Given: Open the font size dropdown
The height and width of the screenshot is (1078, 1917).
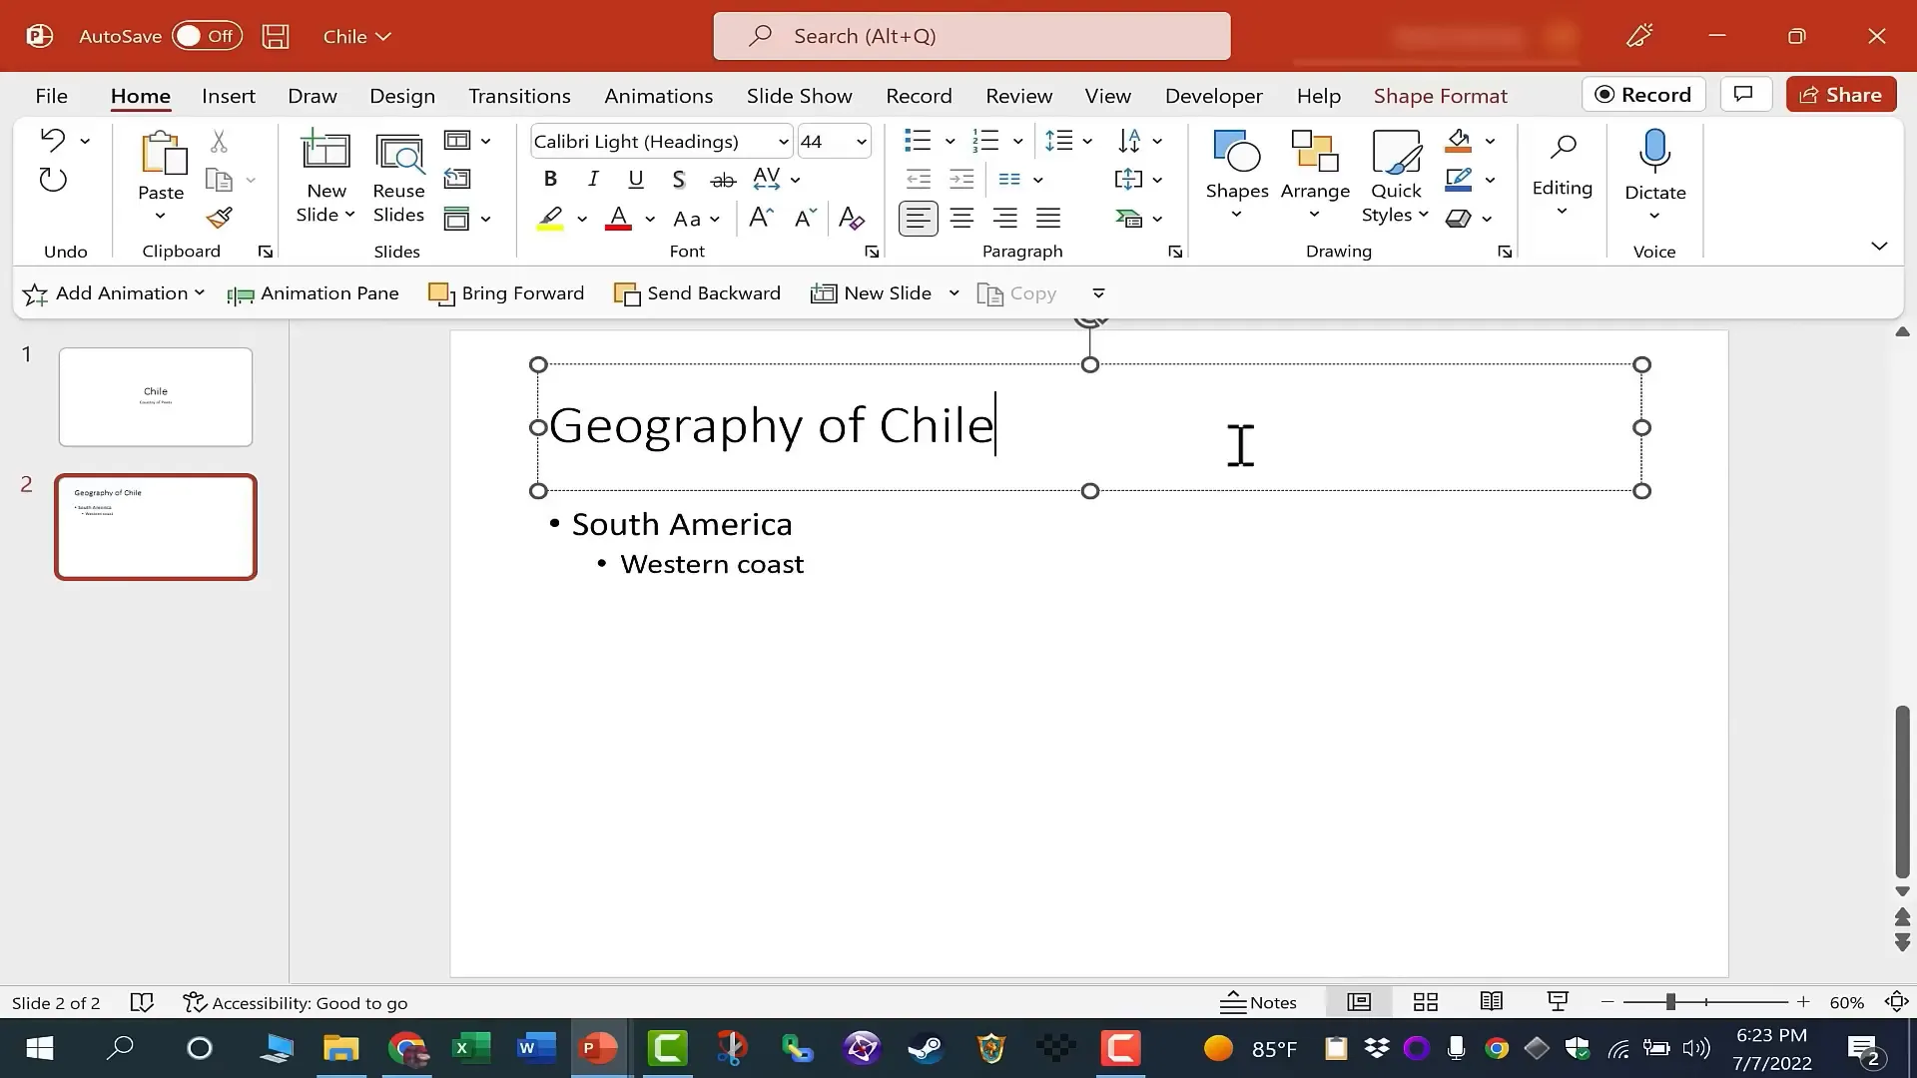Looking at the screenshot, I should 861,142.
